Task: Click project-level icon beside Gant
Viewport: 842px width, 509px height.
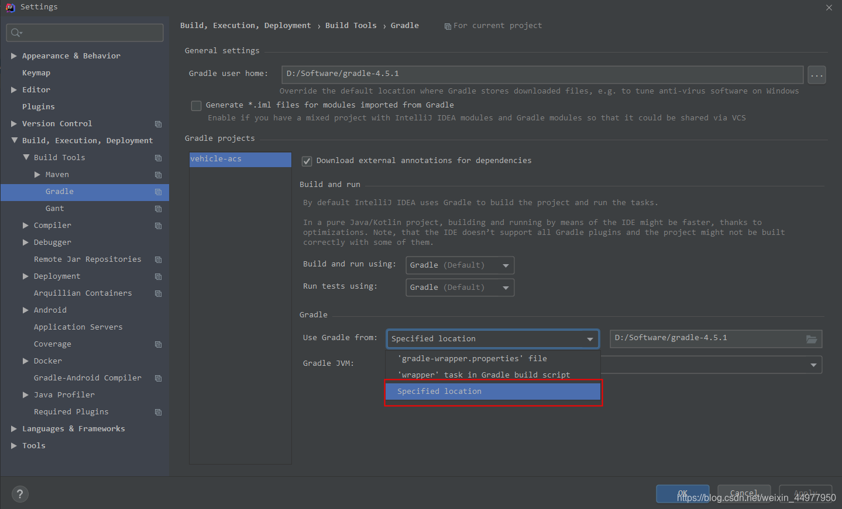Action: tap(158, 209)
